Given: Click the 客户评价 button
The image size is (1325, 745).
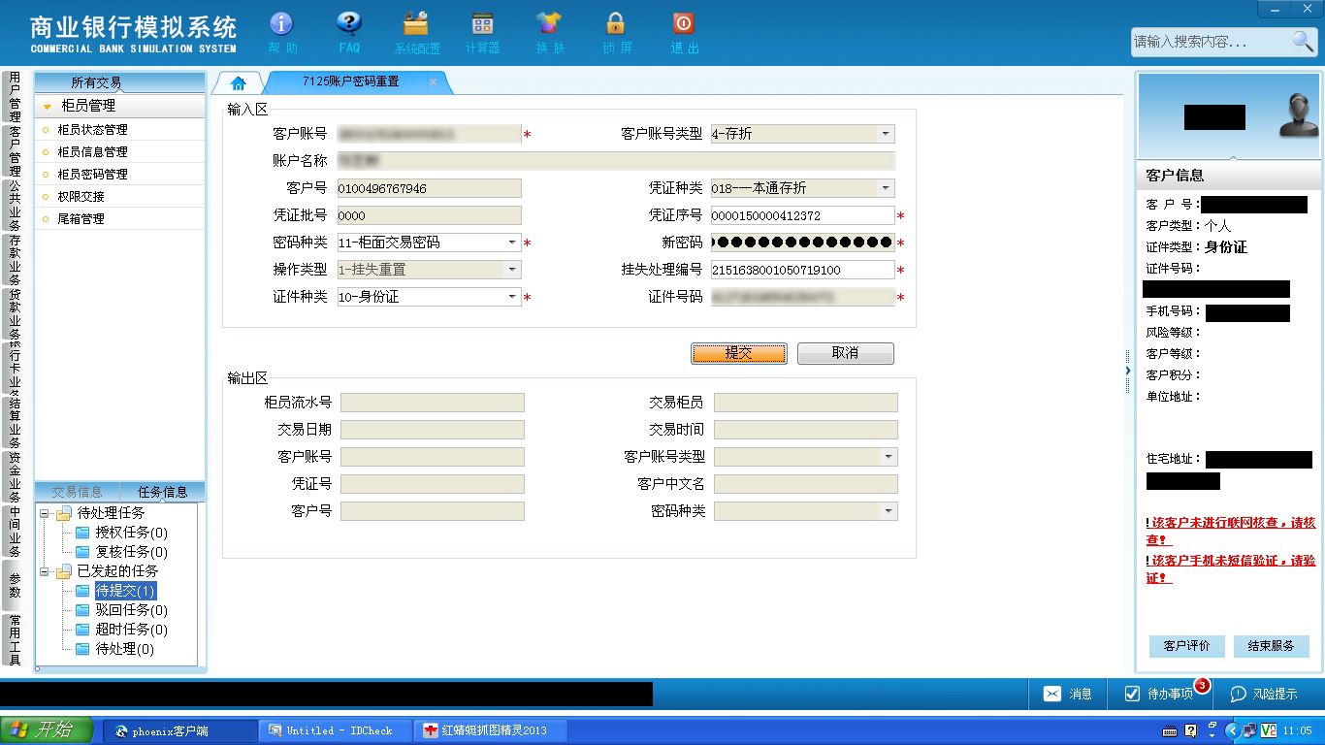Looking at the screenshot, I should point(1187,646).
